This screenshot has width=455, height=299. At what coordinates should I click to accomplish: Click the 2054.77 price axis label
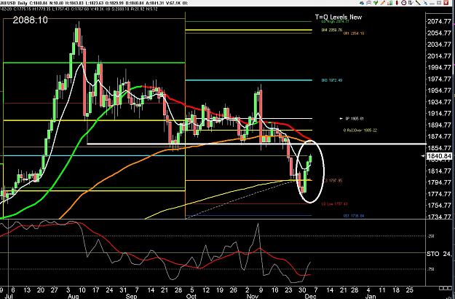tap(439, 33)
